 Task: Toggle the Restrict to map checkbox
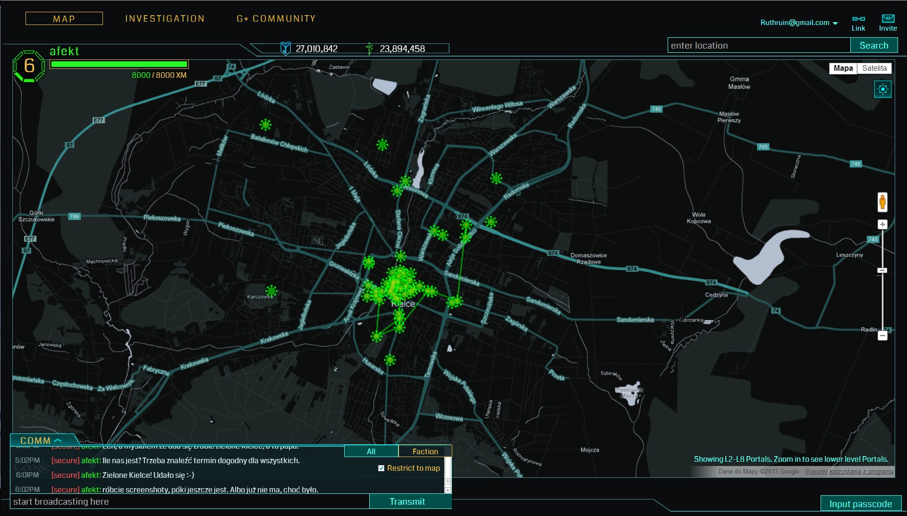point(381,468)
